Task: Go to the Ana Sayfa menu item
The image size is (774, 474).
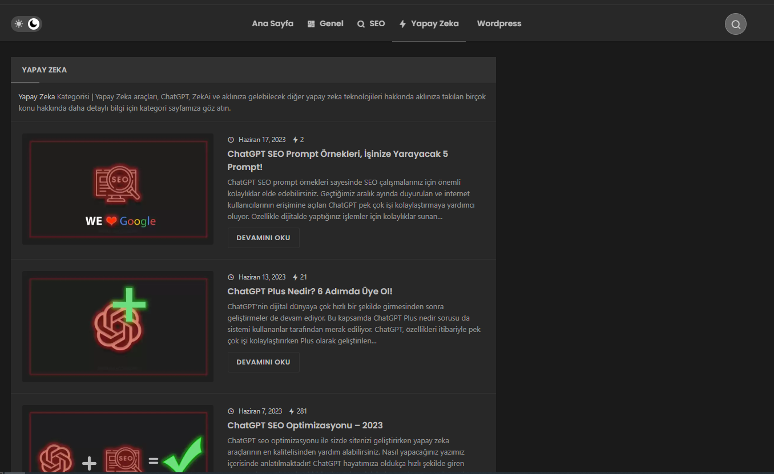Action: [x=273, y=24]
